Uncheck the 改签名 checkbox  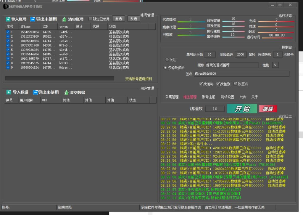(236, 84)
